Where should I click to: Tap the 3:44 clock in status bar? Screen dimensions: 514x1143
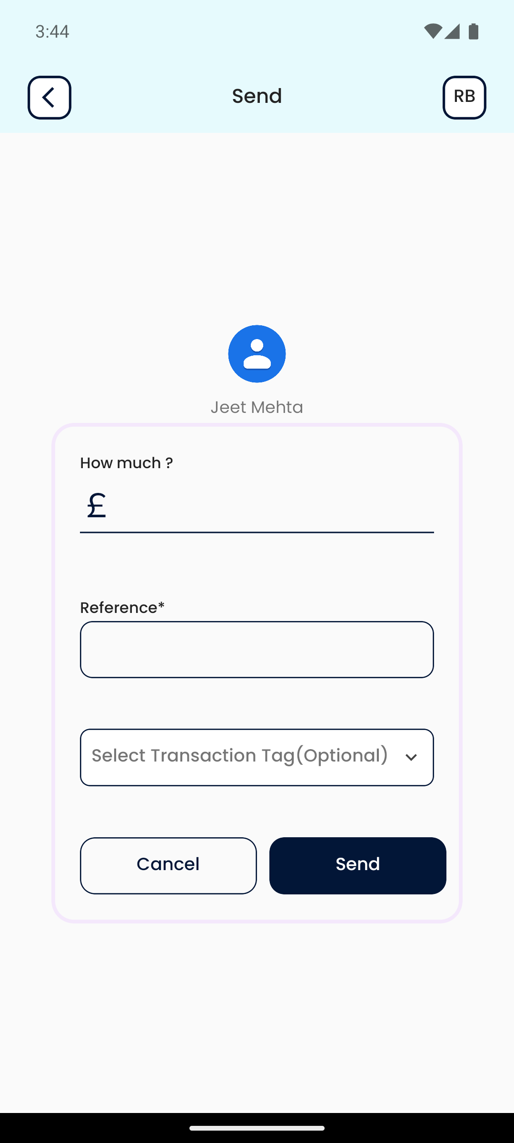click(x=52, y=31)
